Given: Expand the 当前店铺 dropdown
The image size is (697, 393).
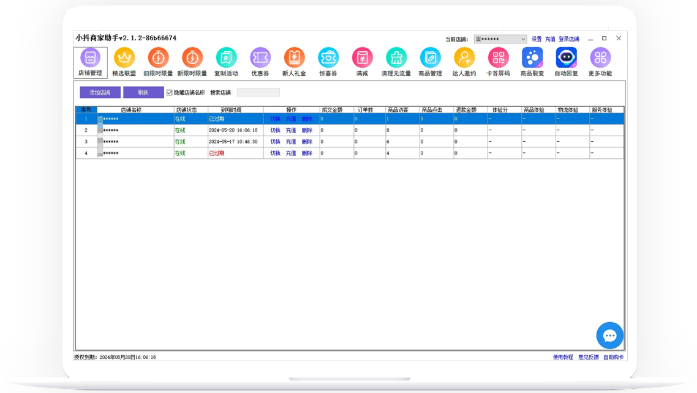Looking at the screenshot, I should [522, 39].
